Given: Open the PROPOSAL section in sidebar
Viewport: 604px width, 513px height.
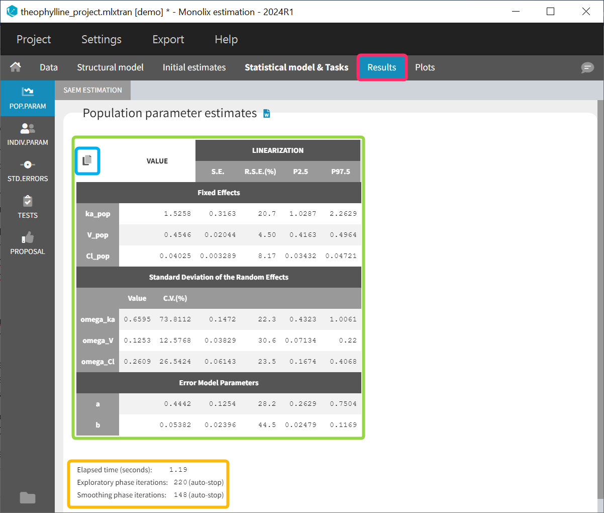Looking at the screenshot, I should pos(28,243).
